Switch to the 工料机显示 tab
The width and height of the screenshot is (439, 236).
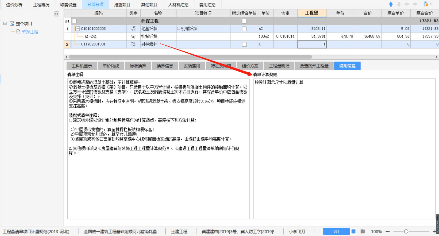pos(82,66)
